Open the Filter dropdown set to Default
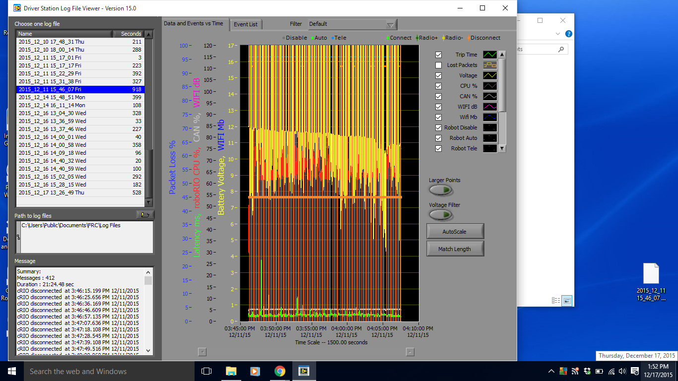This screenshot has width=678, height=381. coord(352,24)
